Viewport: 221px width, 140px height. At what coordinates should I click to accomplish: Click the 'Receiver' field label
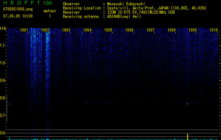point(71,12)
